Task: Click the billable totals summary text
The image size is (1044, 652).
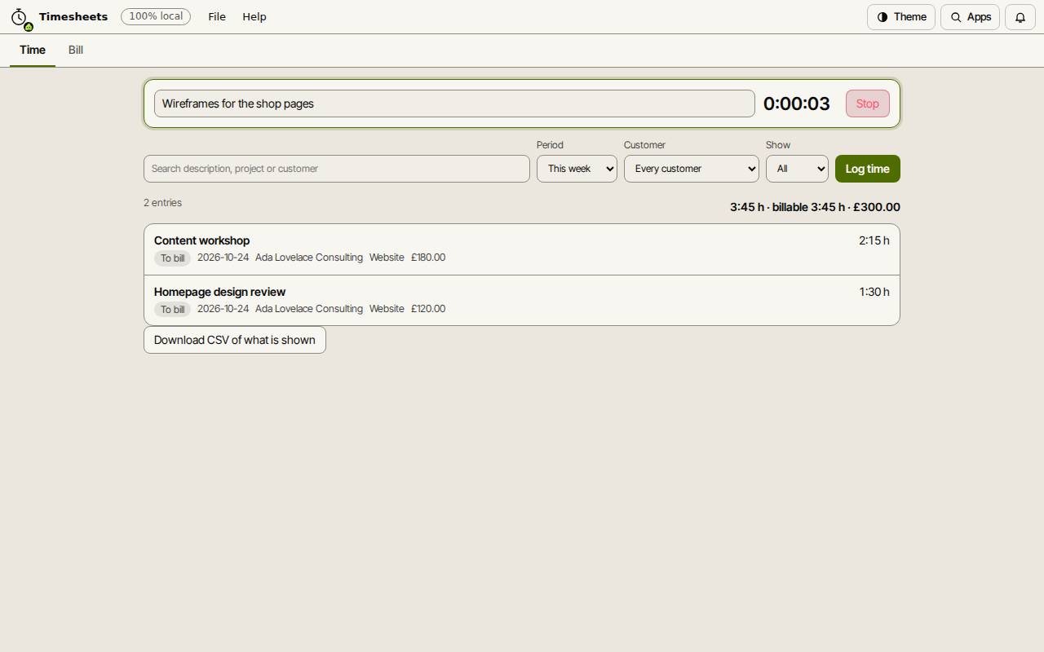Action: point(815,207)
